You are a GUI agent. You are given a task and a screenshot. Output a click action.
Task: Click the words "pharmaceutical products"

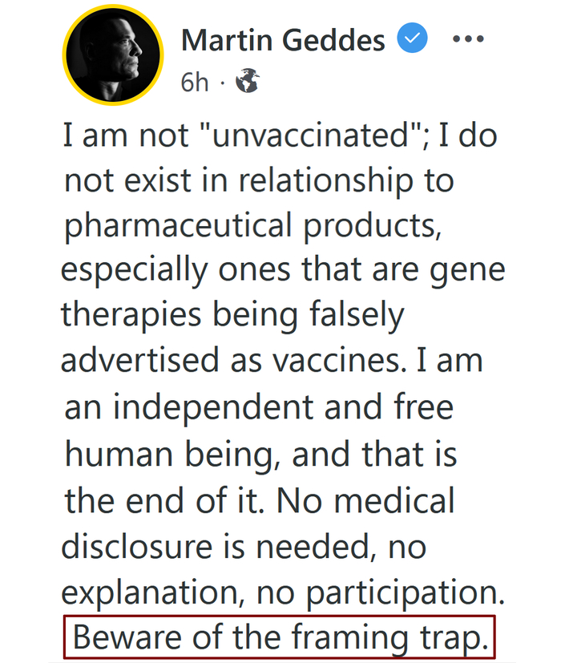click(x=252, y=227)
